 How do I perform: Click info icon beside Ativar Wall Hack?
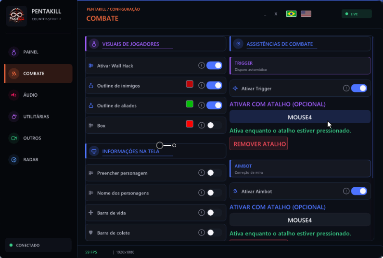[x=201, y=65]
